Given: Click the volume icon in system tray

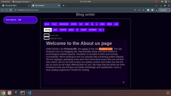Looking at the screenshot, I should coord(162,2).
